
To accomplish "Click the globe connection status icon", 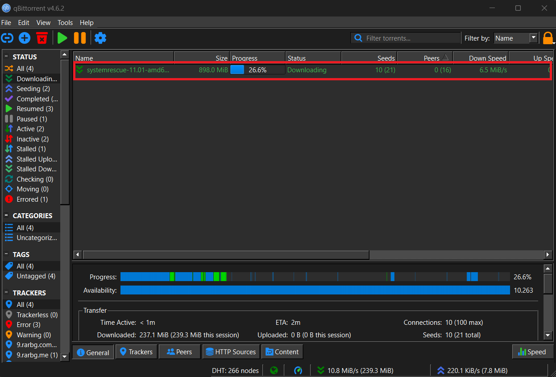I will (x=274, y=370).
